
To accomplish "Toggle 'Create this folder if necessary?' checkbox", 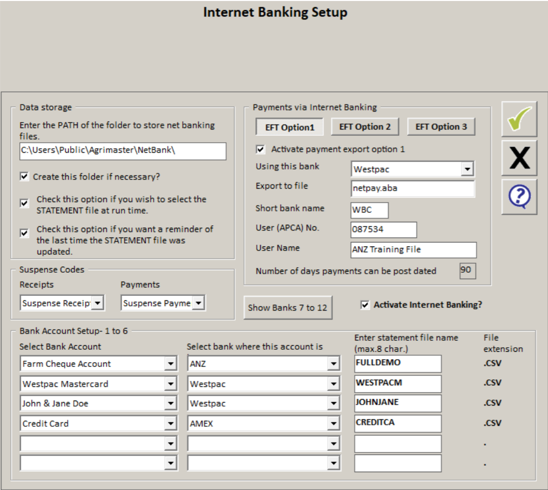I will (x=24, y=176).
